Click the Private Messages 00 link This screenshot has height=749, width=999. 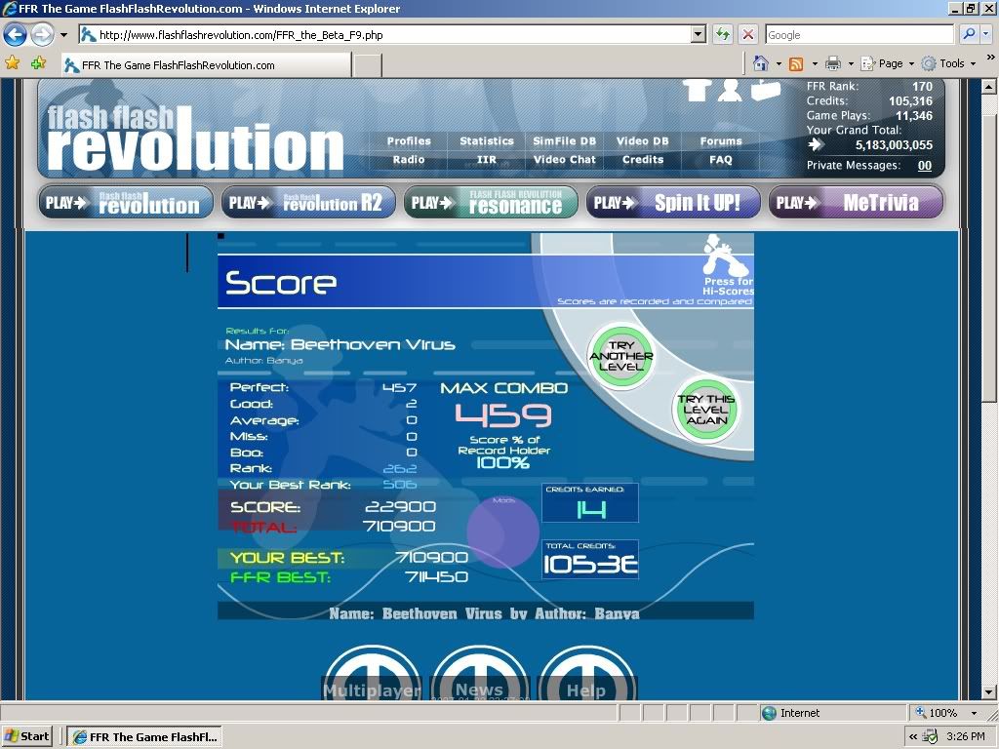[924, 166]
